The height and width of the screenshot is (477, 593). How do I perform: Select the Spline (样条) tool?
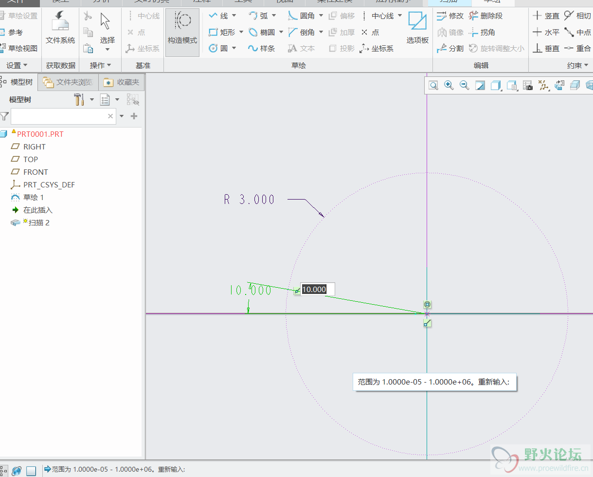click(x=261, y=48)
